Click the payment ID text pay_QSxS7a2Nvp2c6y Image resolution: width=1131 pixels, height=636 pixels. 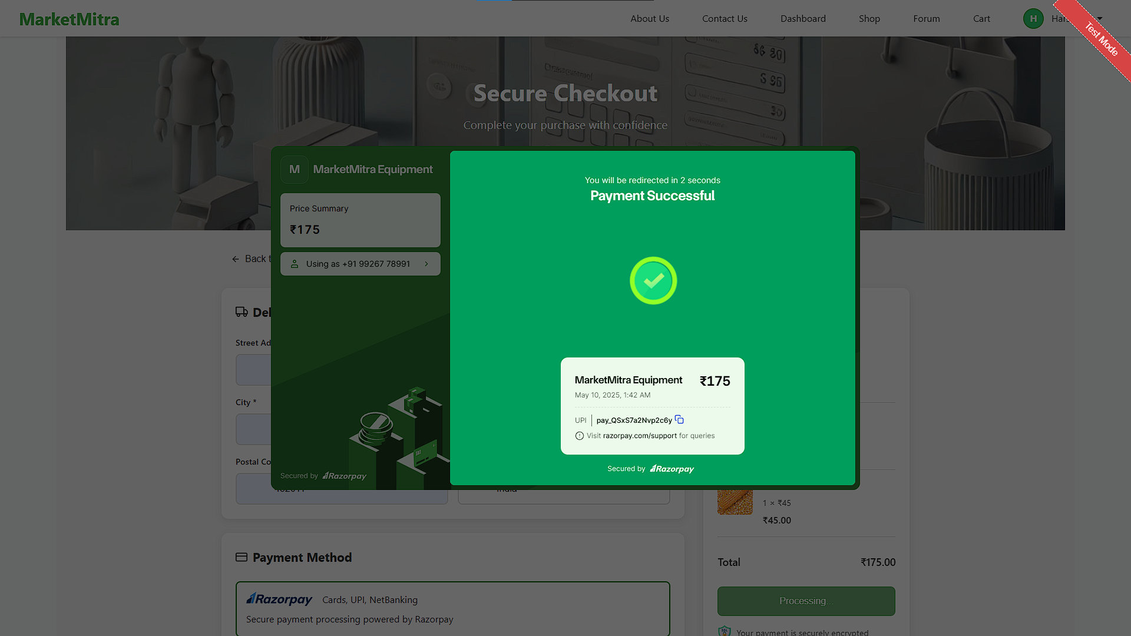634,420
